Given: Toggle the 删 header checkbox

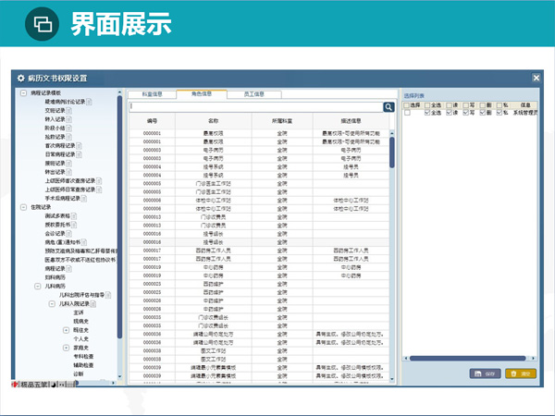Looking at the screenshot, I should point(483,105).
